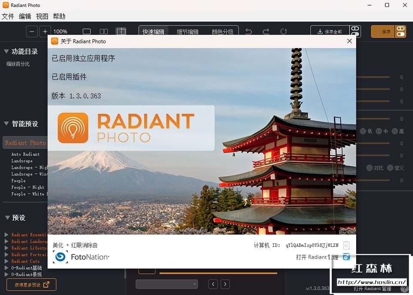Open the 编辑 menu

(25, 16)
